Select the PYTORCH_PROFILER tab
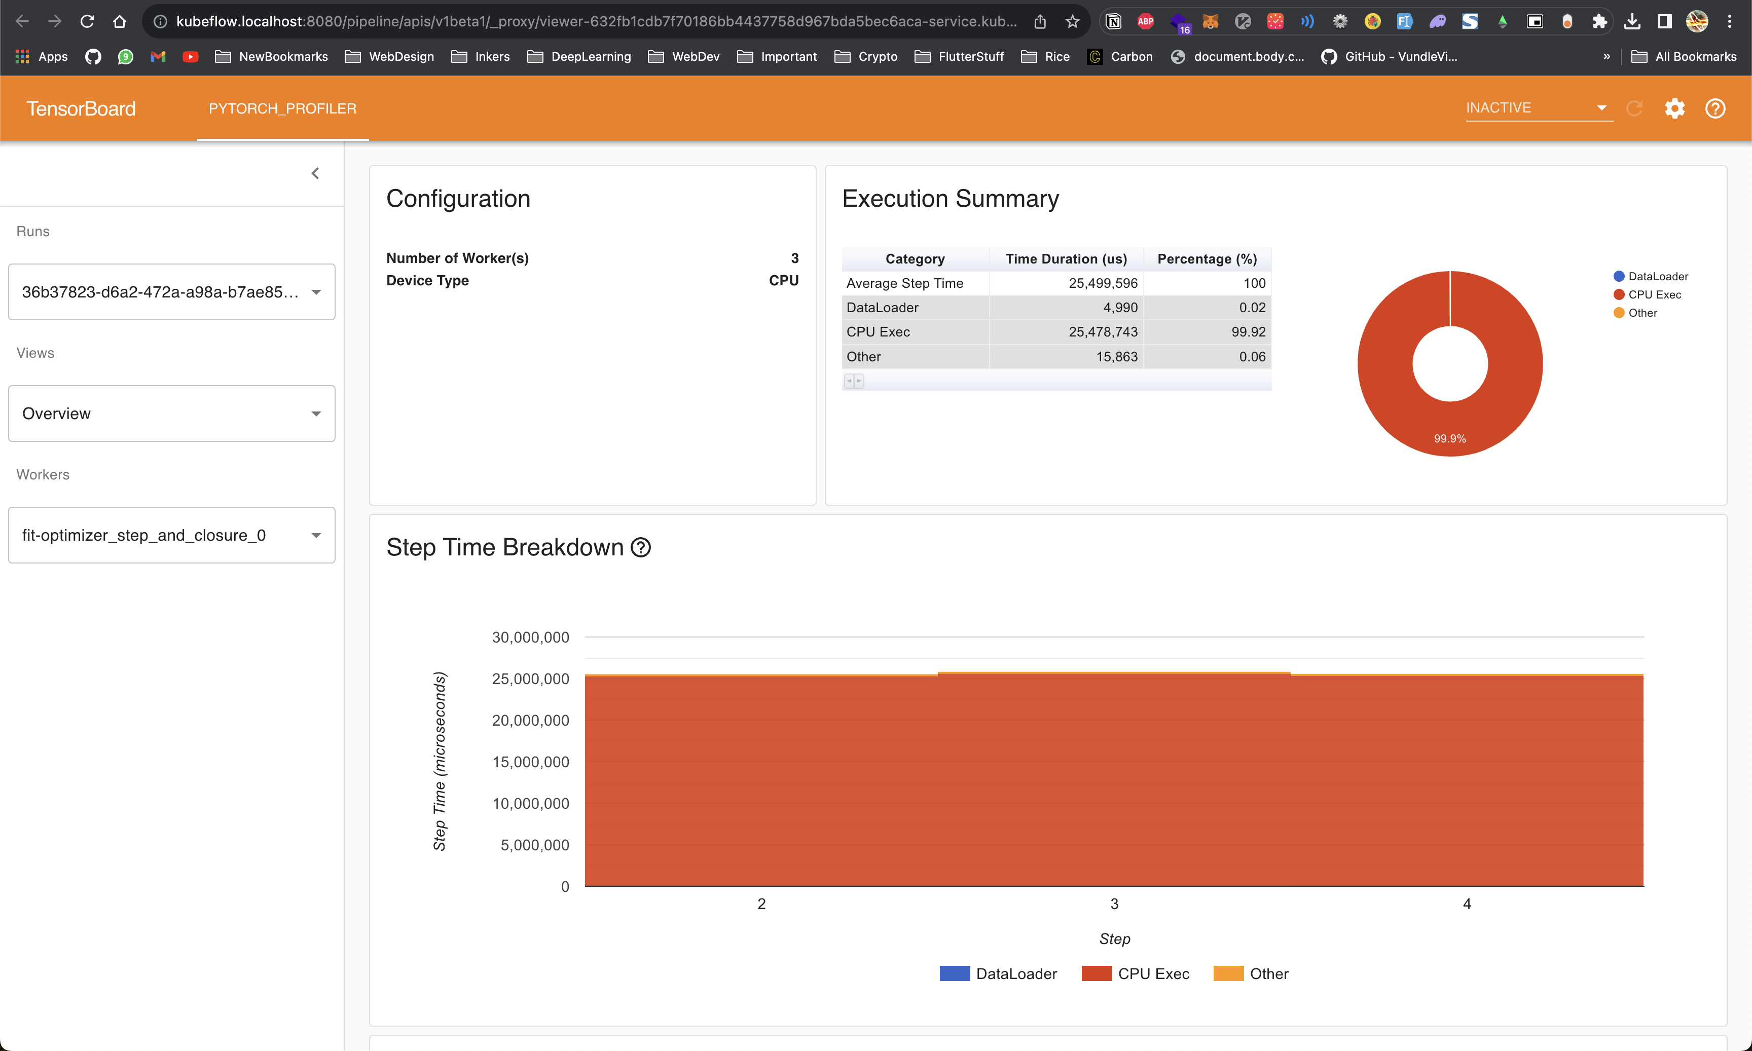 282,108
